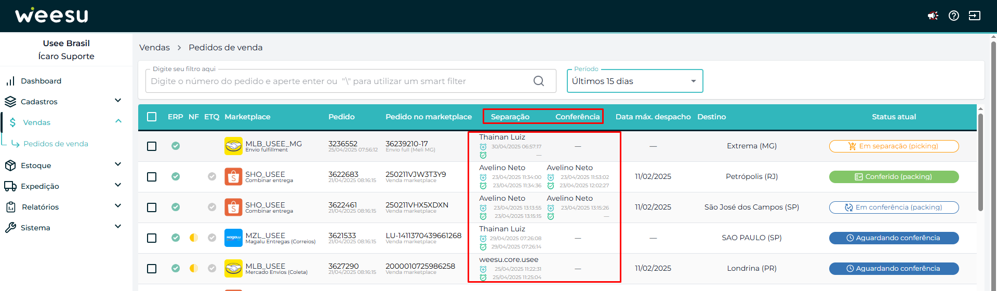Open Pedidos de venda submenu item

[56, 144]
